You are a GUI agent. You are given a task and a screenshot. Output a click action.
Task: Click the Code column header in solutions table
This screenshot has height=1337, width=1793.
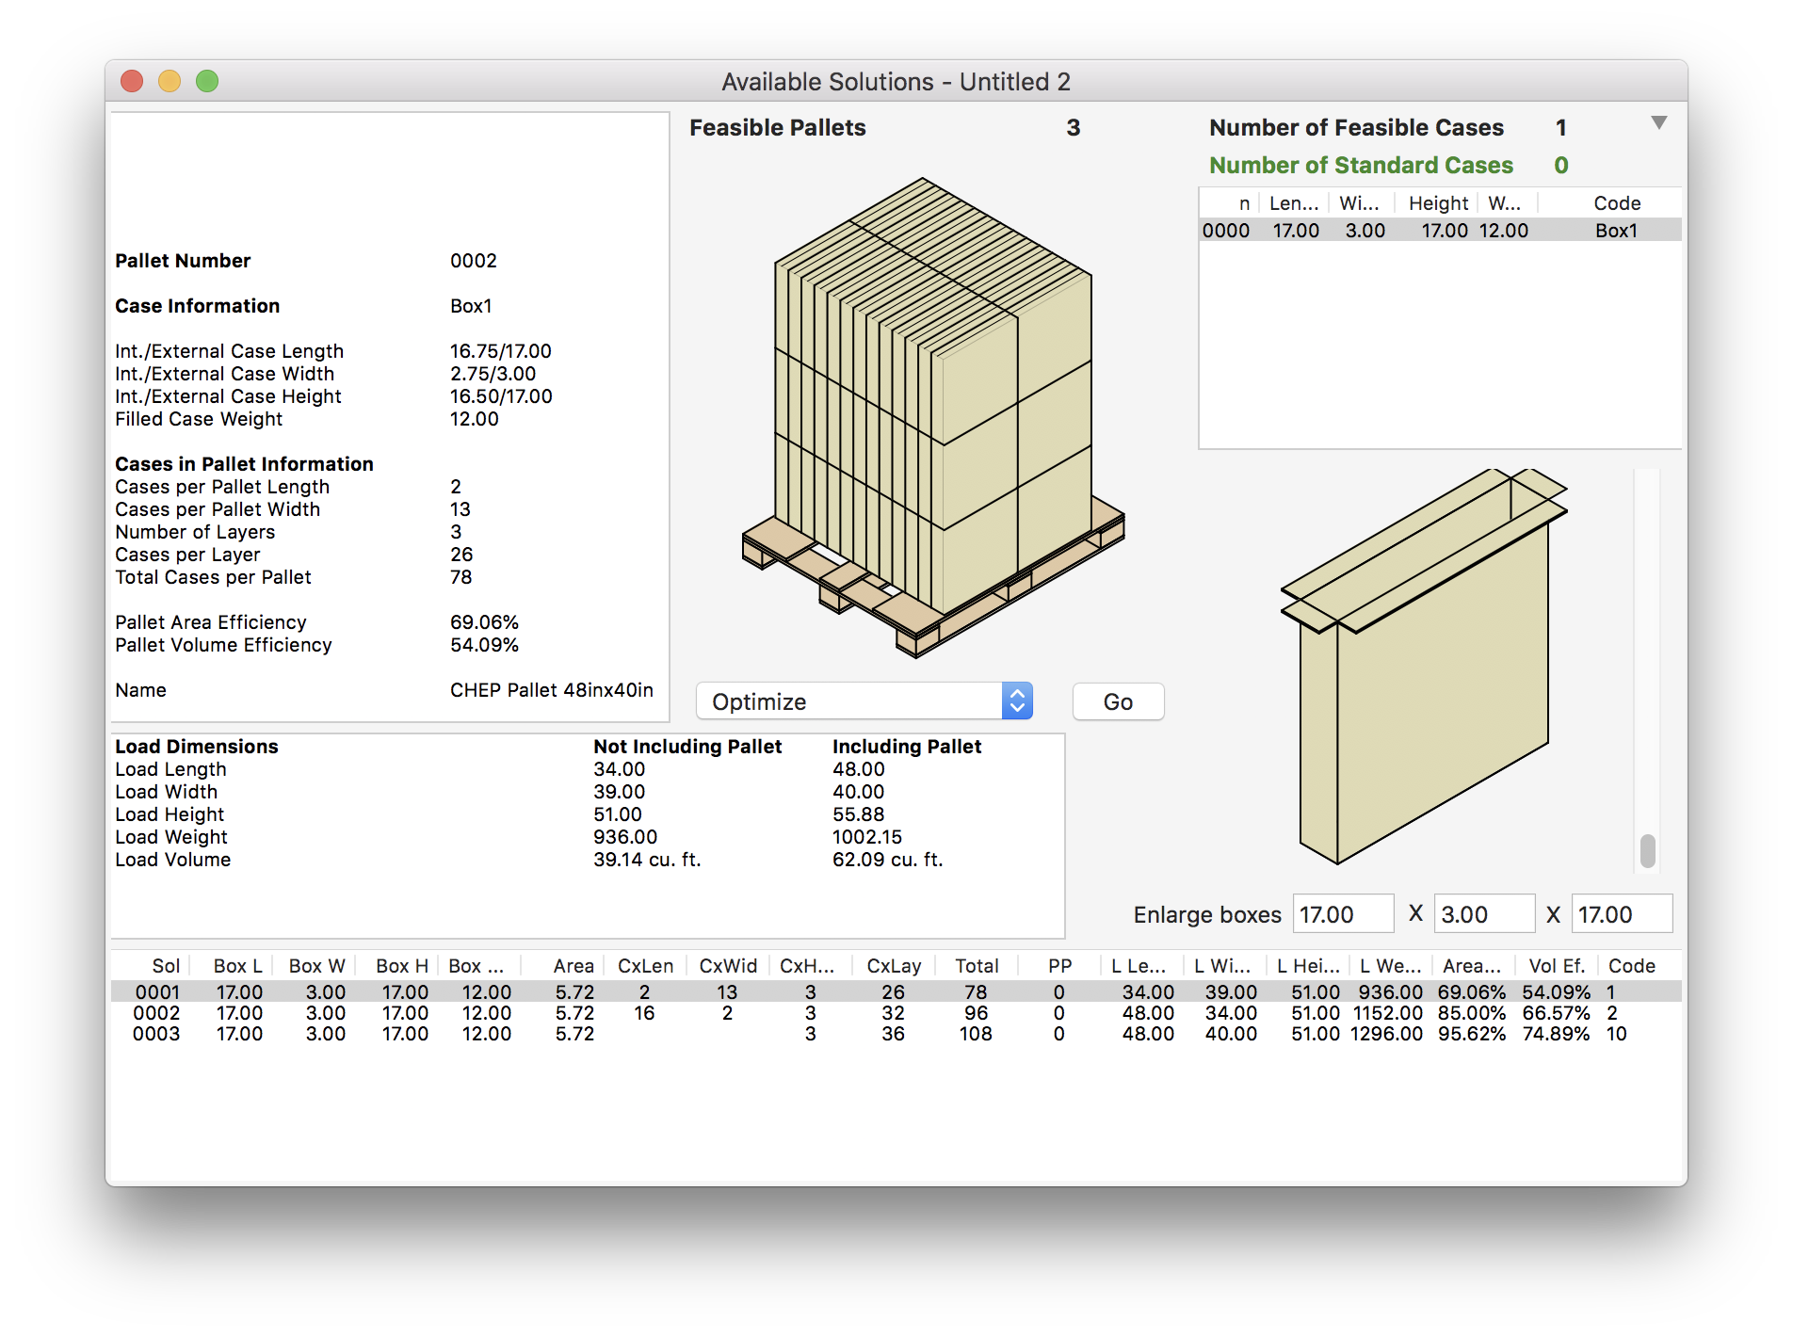coord(1631,966)
